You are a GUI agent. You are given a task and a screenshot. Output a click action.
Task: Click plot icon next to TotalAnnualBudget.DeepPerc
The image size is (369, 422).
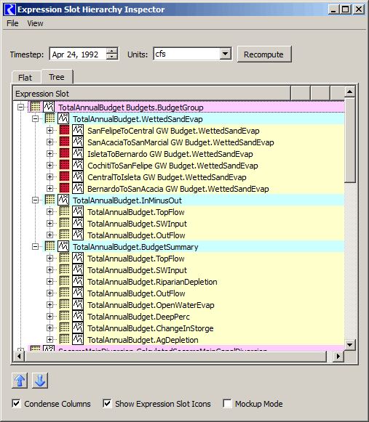(x=78, y=316)
